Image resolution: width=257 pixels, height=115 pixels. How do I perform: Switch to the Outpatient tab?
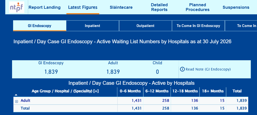[x=145, y=26]
